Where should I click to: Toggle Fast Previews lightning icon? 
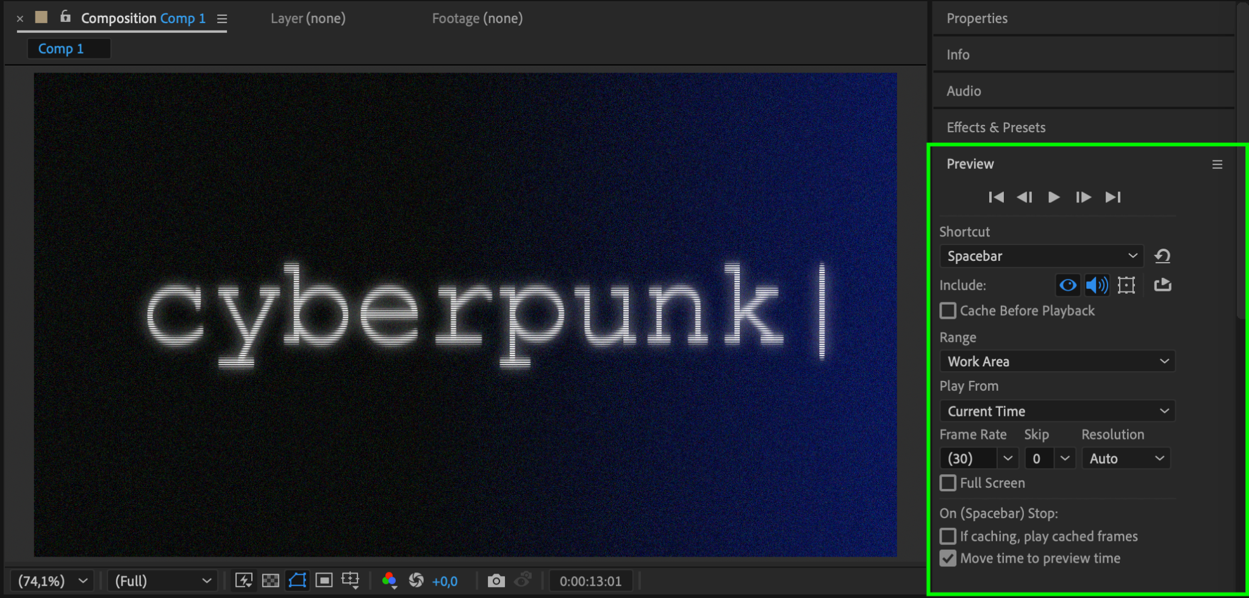point(244,581)
